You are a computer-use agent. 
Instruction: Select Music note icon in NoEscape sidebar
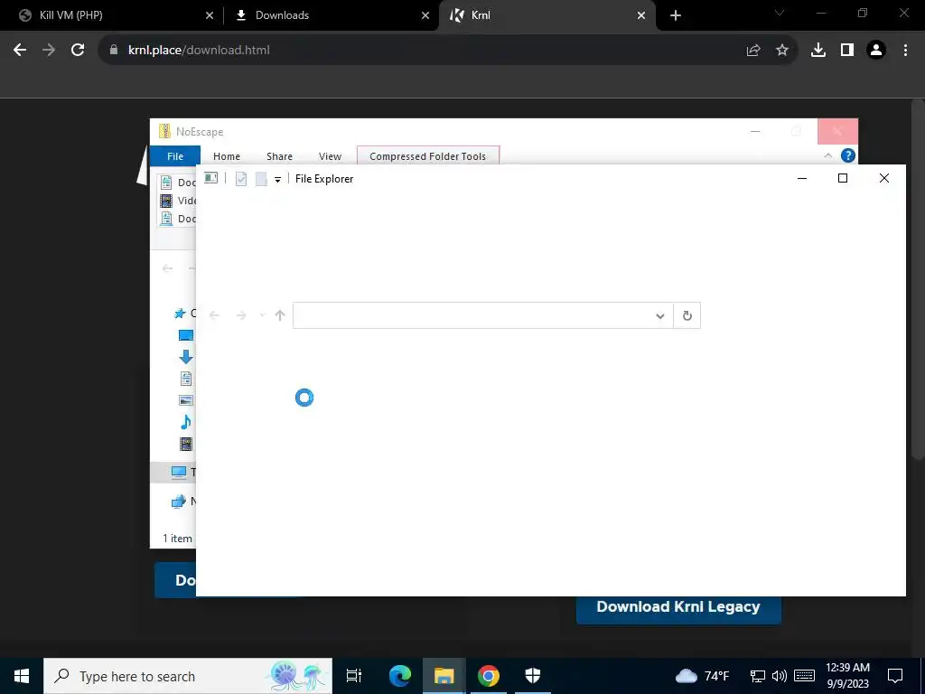point(186,422)
